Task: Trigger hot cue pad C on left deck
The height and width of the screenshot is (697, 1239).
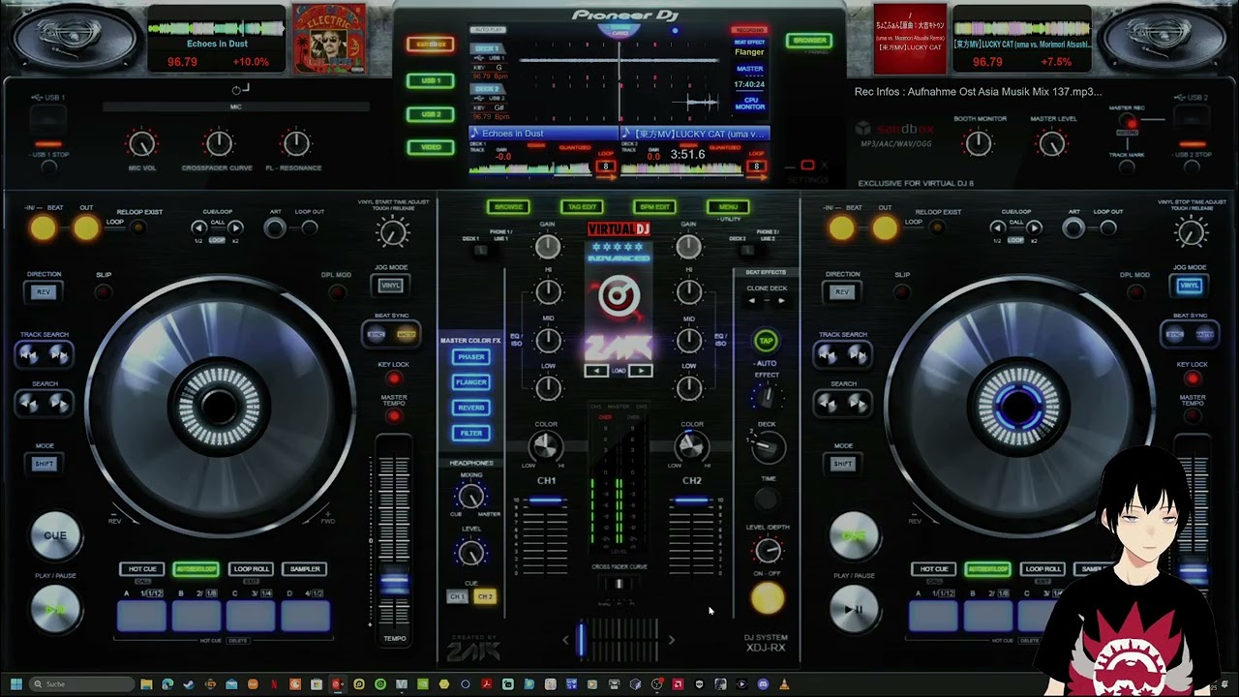Action: click(x=251, y=616)
